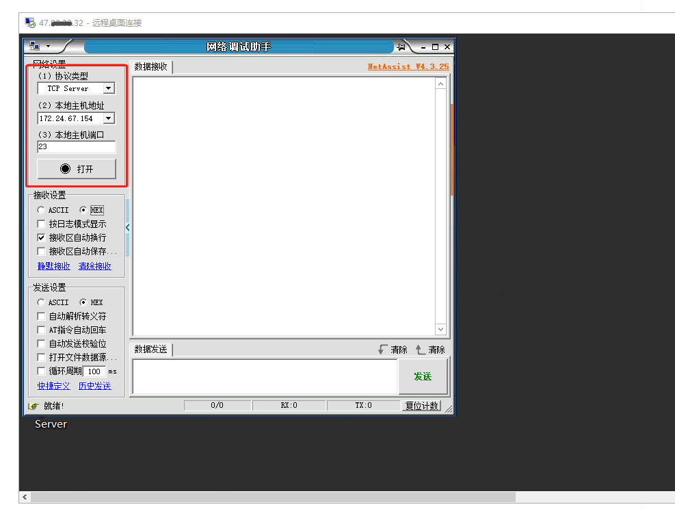Screen dimensions: 675x509
Task: Enable log mode display checkbox
Action: 41,224
